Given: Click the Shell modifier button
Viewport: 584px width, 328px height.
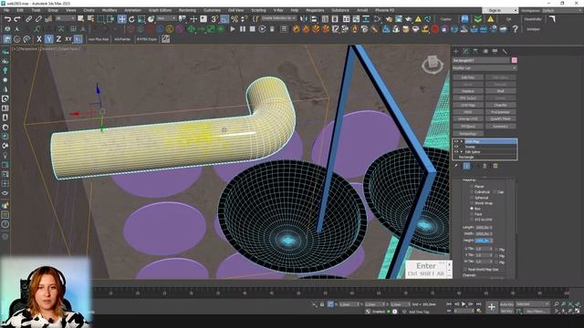Looking at the screenshot, I should (x=501, y=91).
